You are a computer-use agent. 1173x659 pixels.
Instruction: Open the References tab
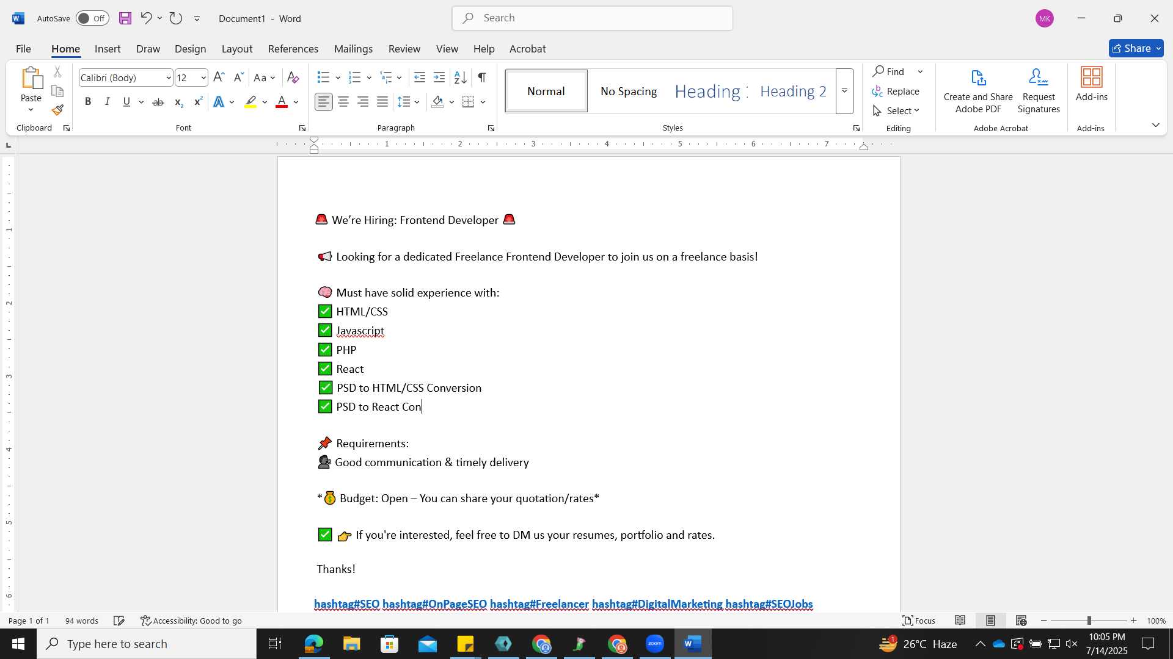click(x=293, y=49)
